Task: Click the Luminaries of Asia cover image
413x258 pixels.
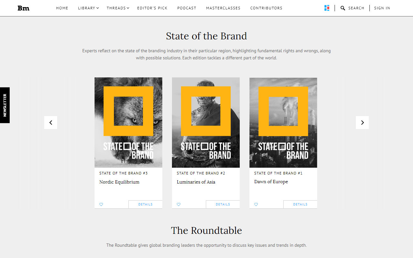Action: coord(206,122)
